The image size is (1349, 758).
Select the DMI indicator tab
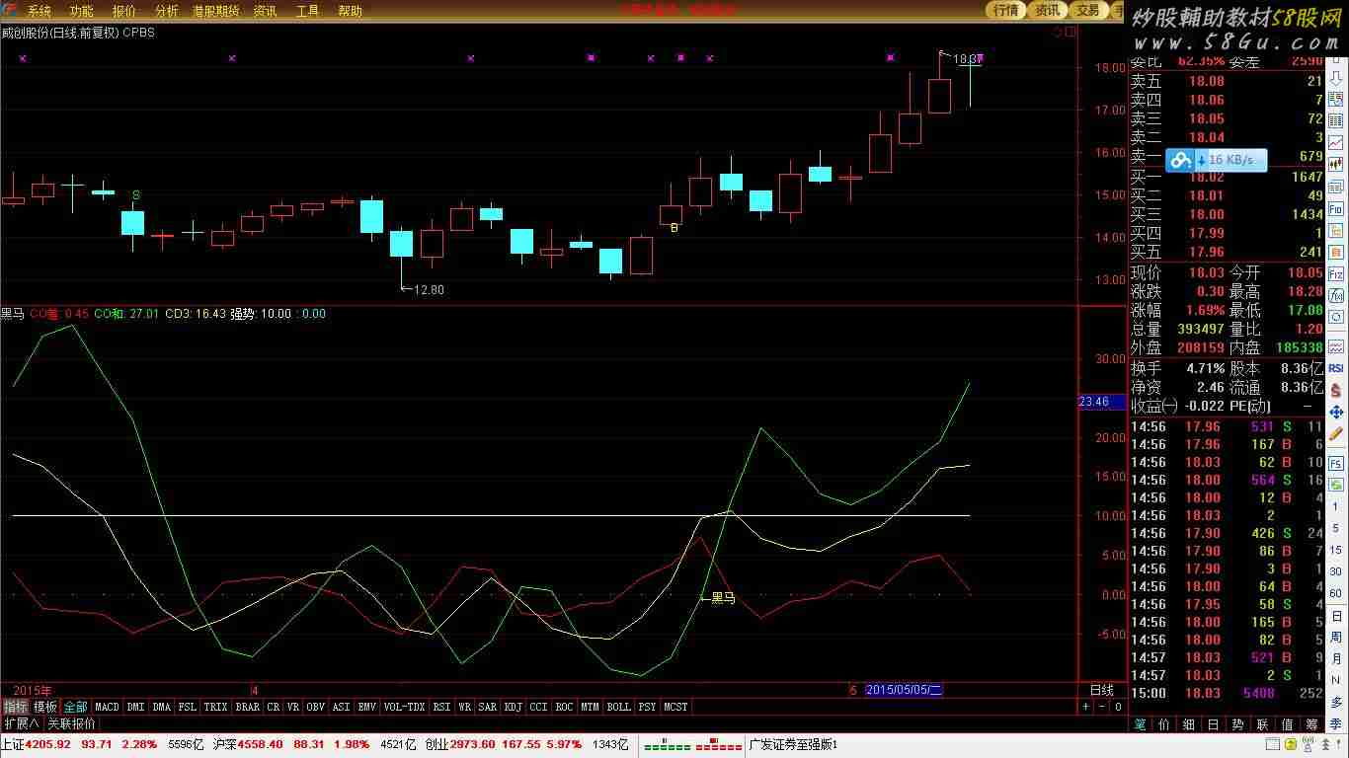point(135,707)
